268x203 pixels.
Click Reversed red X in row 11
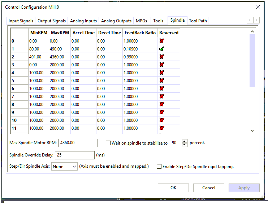(x=161, y=128)
